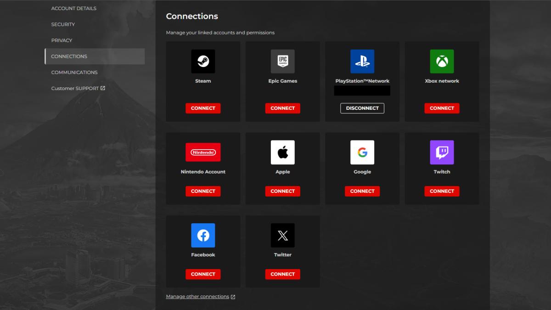This screenshot has height=310, width=551.
Task: Connect the Nintendo Account
Action: [203, 191]
